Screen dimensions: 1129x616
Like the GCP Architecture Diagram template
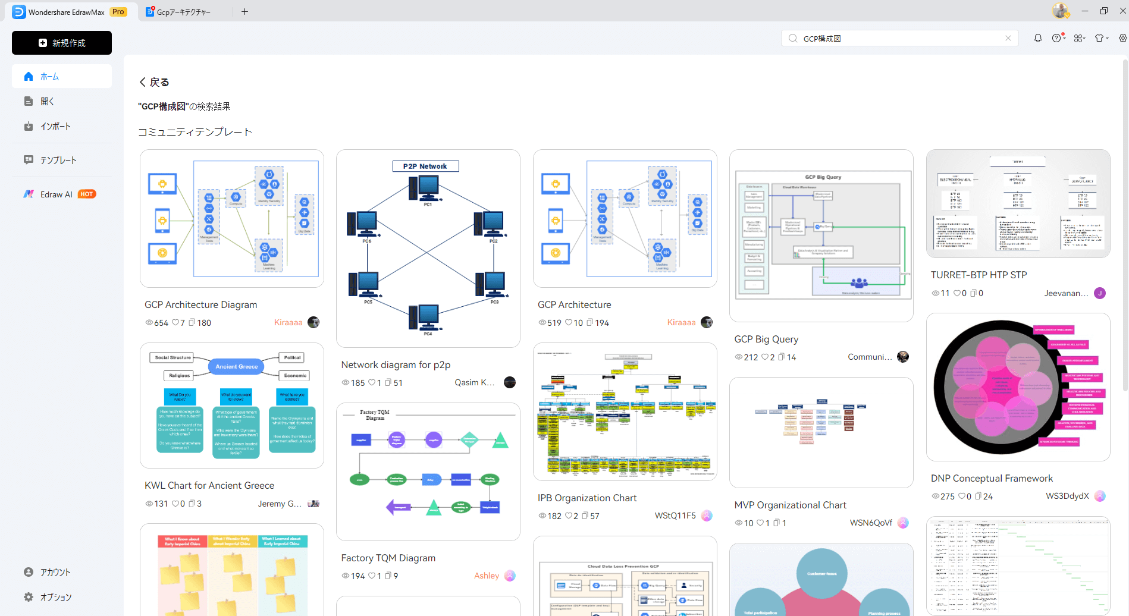coord(175,322)
